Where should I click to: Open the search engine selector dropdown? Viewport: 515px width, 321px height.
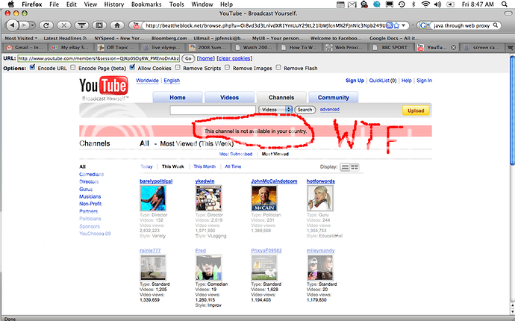coord(424,25)
